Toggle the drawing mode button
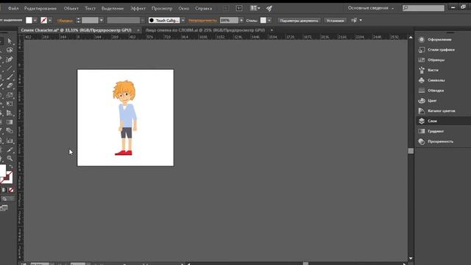The height and width of the screenshot is (265, 471). 7,199
